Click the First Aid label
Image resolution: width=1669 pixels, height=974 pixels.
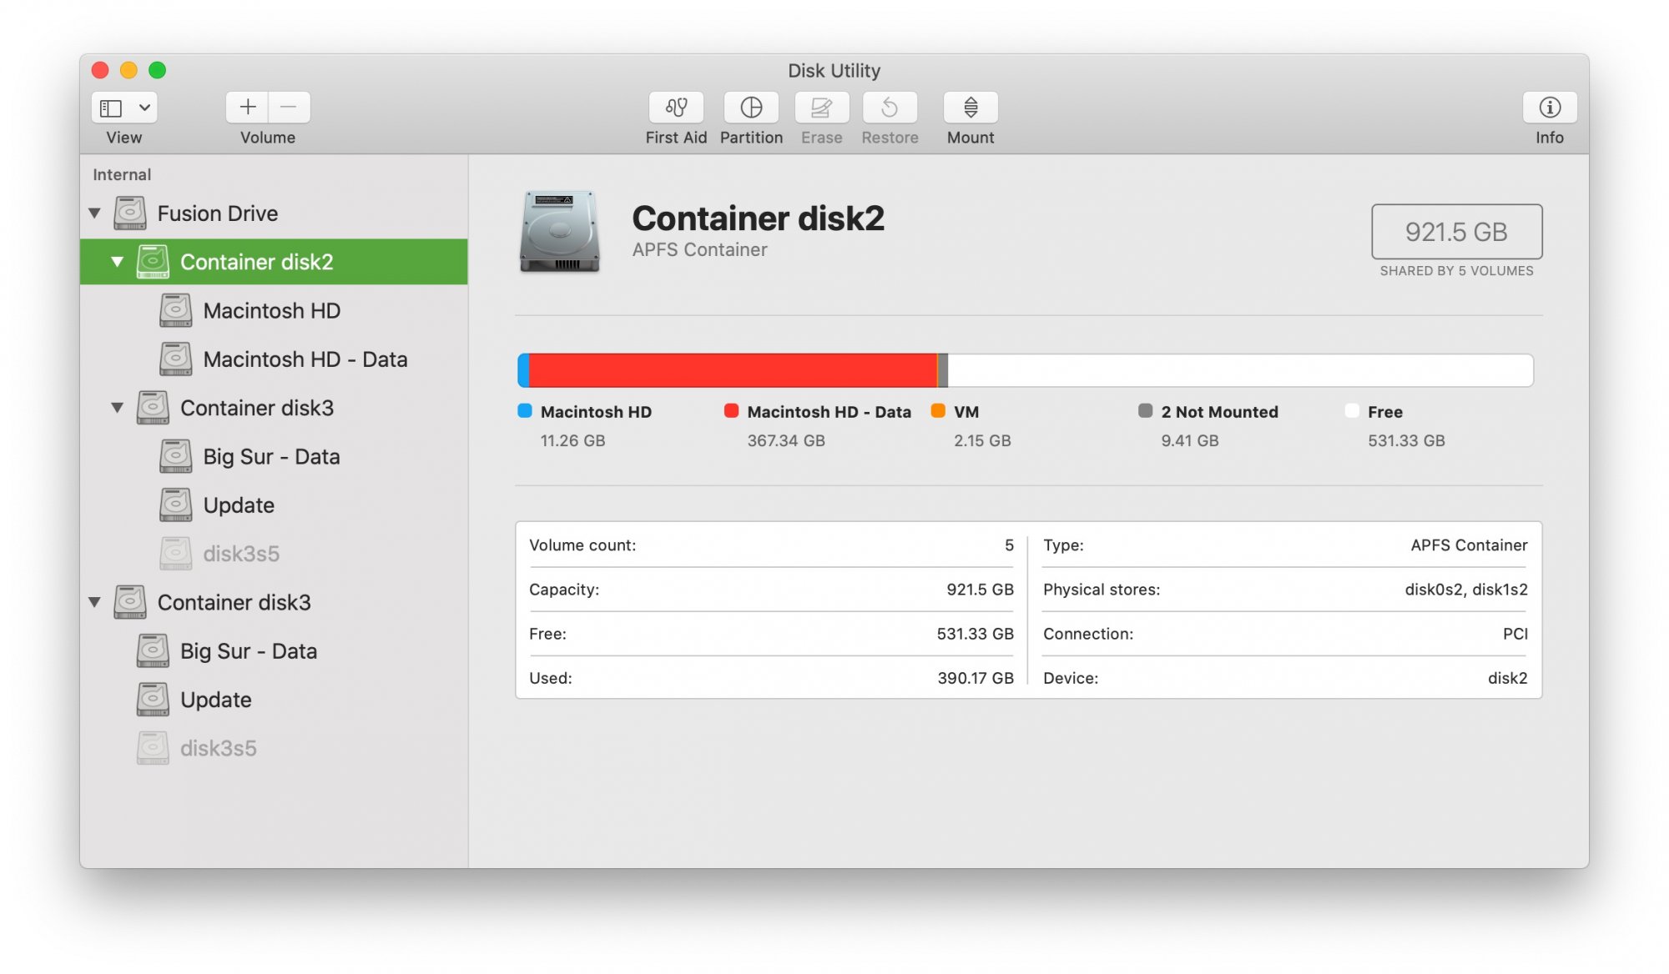(x=676, y=138)
